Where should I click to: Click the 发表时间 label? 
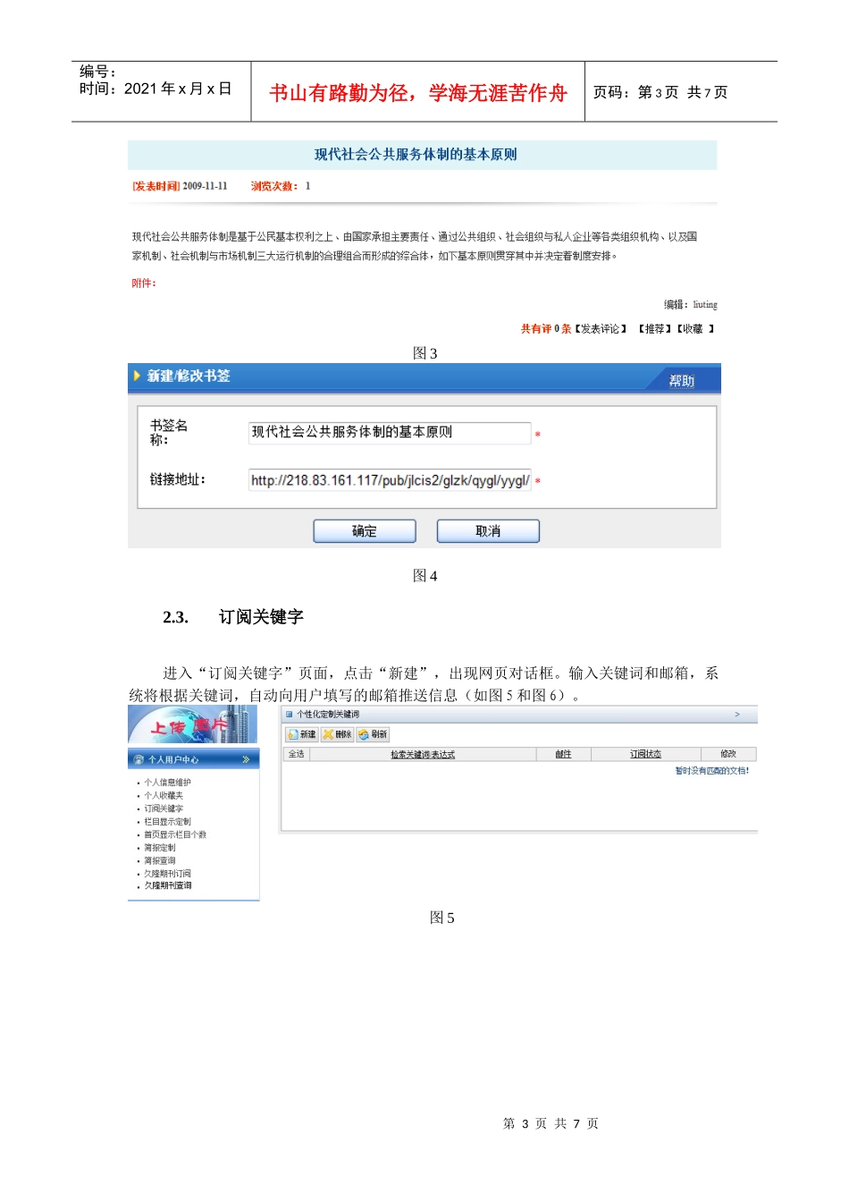(x=156, y=186)
